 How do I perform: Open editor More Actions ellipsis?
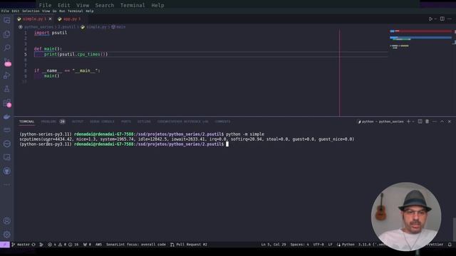pos(450,19)
